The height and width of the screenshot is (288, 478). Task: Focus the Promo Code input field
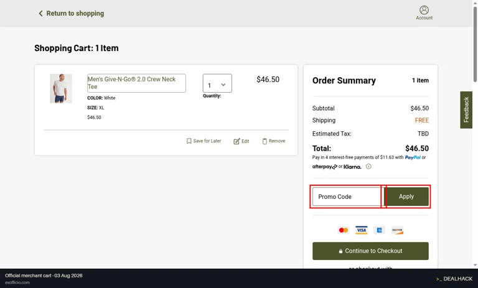pyautogui.click(x=347, y=197)
